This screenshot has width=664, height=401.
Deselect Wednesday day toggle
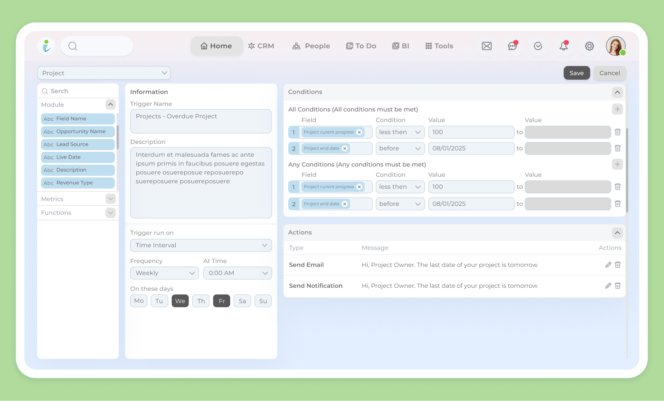[180, 301]
